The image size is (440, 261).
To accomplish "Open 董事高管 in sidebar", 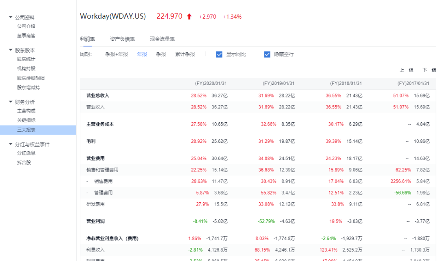I will pos(26,35).
